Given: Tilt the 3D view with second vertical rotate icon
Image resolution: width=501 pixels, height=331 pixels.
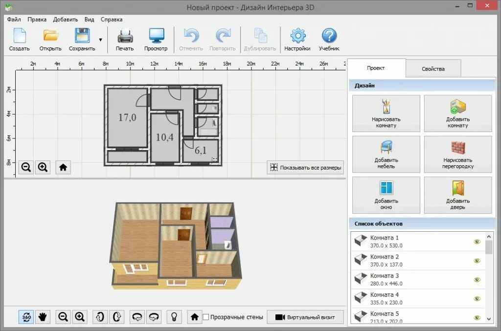Looking at the screenshot, I should click(116, 317).
